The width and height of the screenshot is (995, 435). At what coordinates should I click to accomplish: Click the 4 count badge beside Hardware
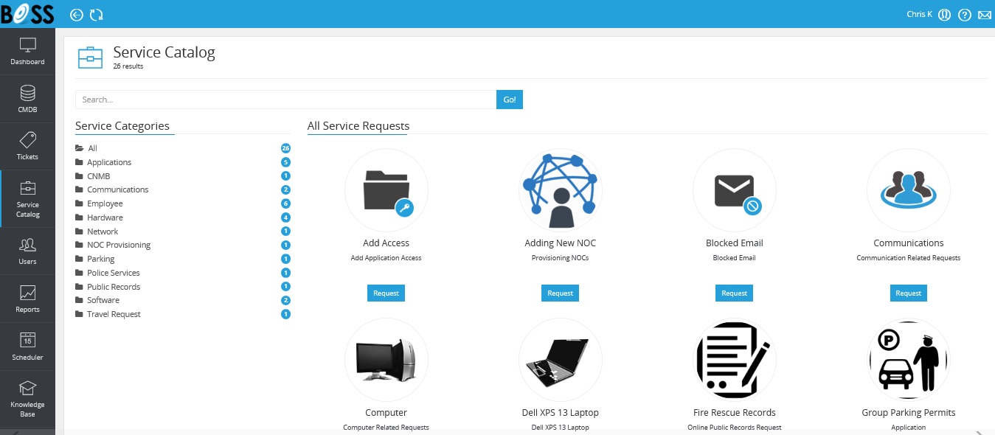pyautogui.click(x=285, y=217)
